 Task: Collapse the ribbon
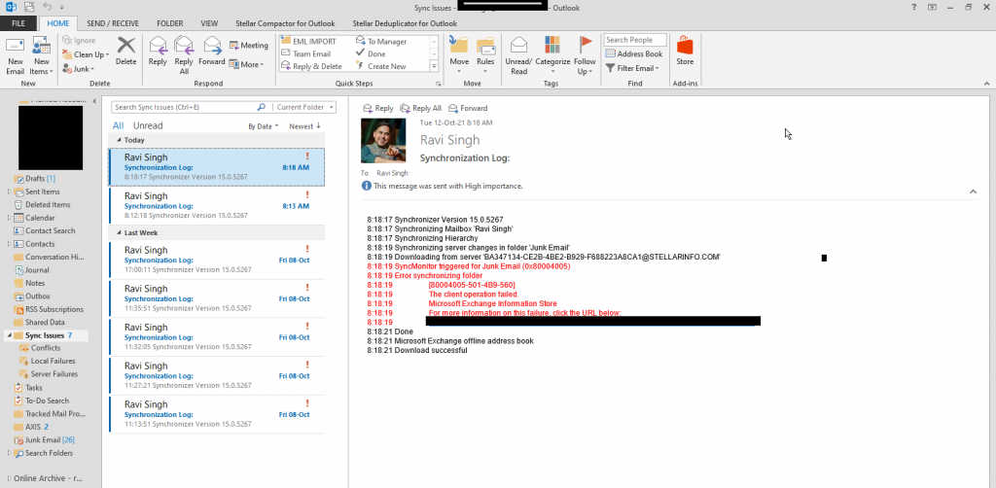click(x=986, y=84)
